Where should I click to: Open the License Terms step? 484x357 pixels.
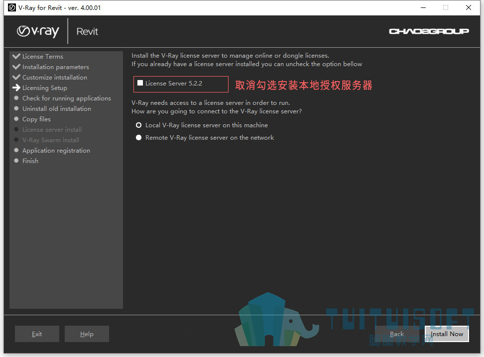click(x=43, y=56)
